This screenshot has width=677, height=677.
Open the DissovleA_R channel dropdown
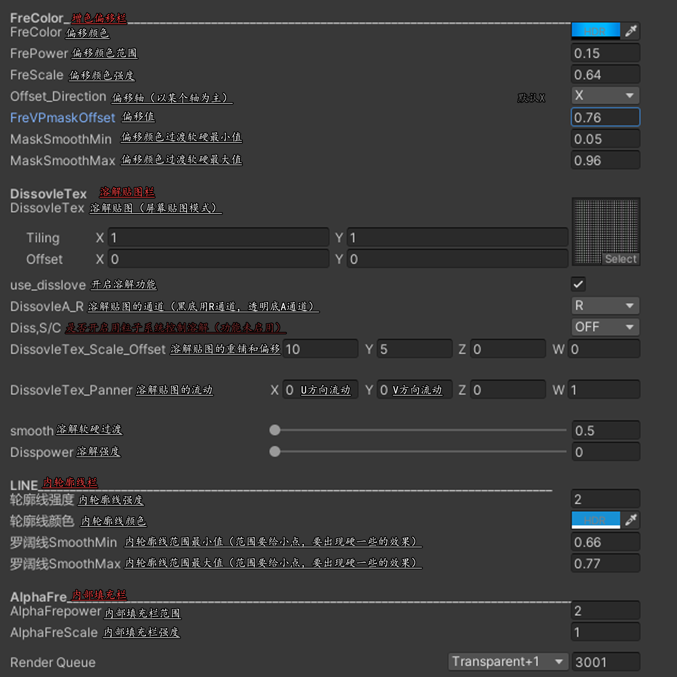click(x=605, y=305)
